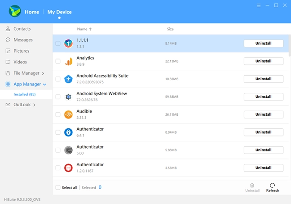Check the 1.1.1.1 app checkbox
Screen dimensions: 291x204
click(x=58, y=43)
